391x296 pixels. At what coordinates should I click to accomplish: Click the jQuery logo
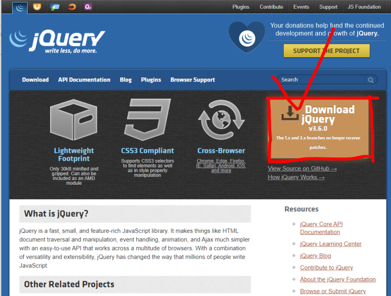click(x=57, y=41)
